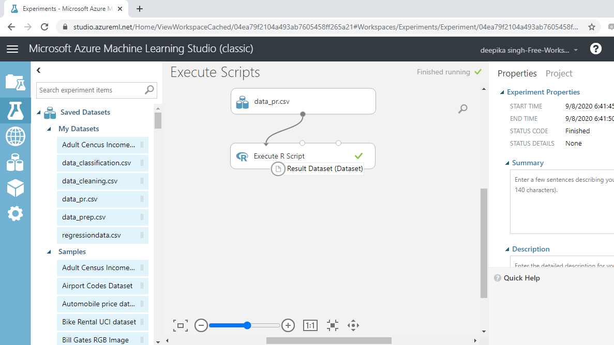Click the pan control icon
This screenshot has height=345, width=614.
[353, 325]
